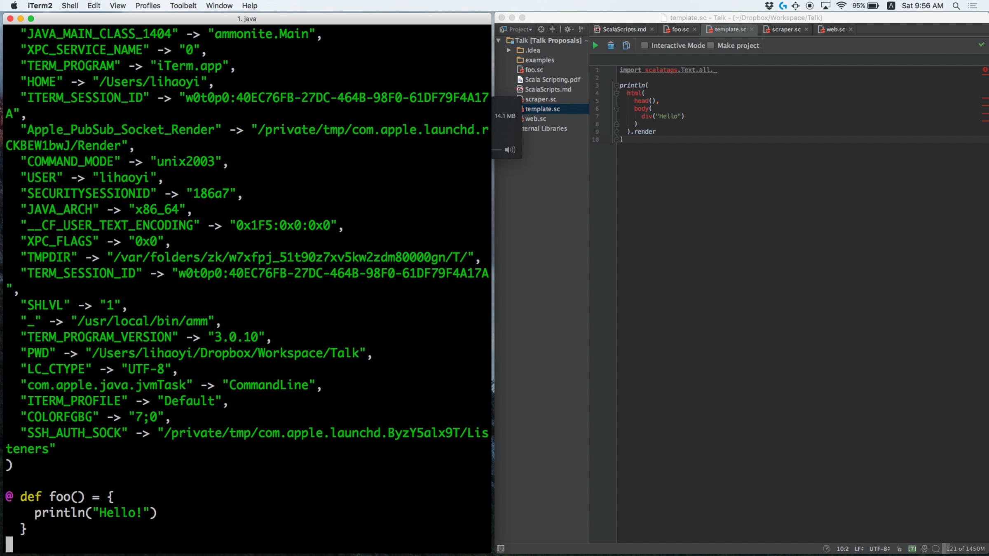Image resolution: width=989 pixels, height=556 pixels.
Task: Select the examples folder in project tree
Action: 539,60
